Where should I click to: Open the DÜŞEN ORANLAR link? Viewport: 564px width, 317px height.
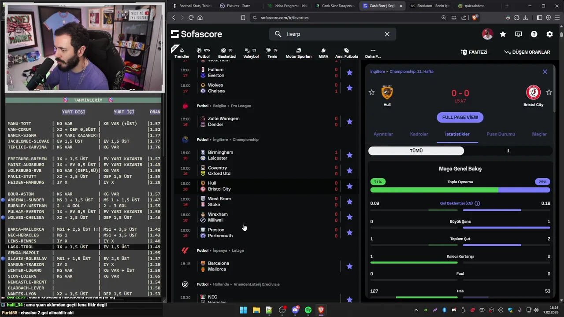pos(527,52)
